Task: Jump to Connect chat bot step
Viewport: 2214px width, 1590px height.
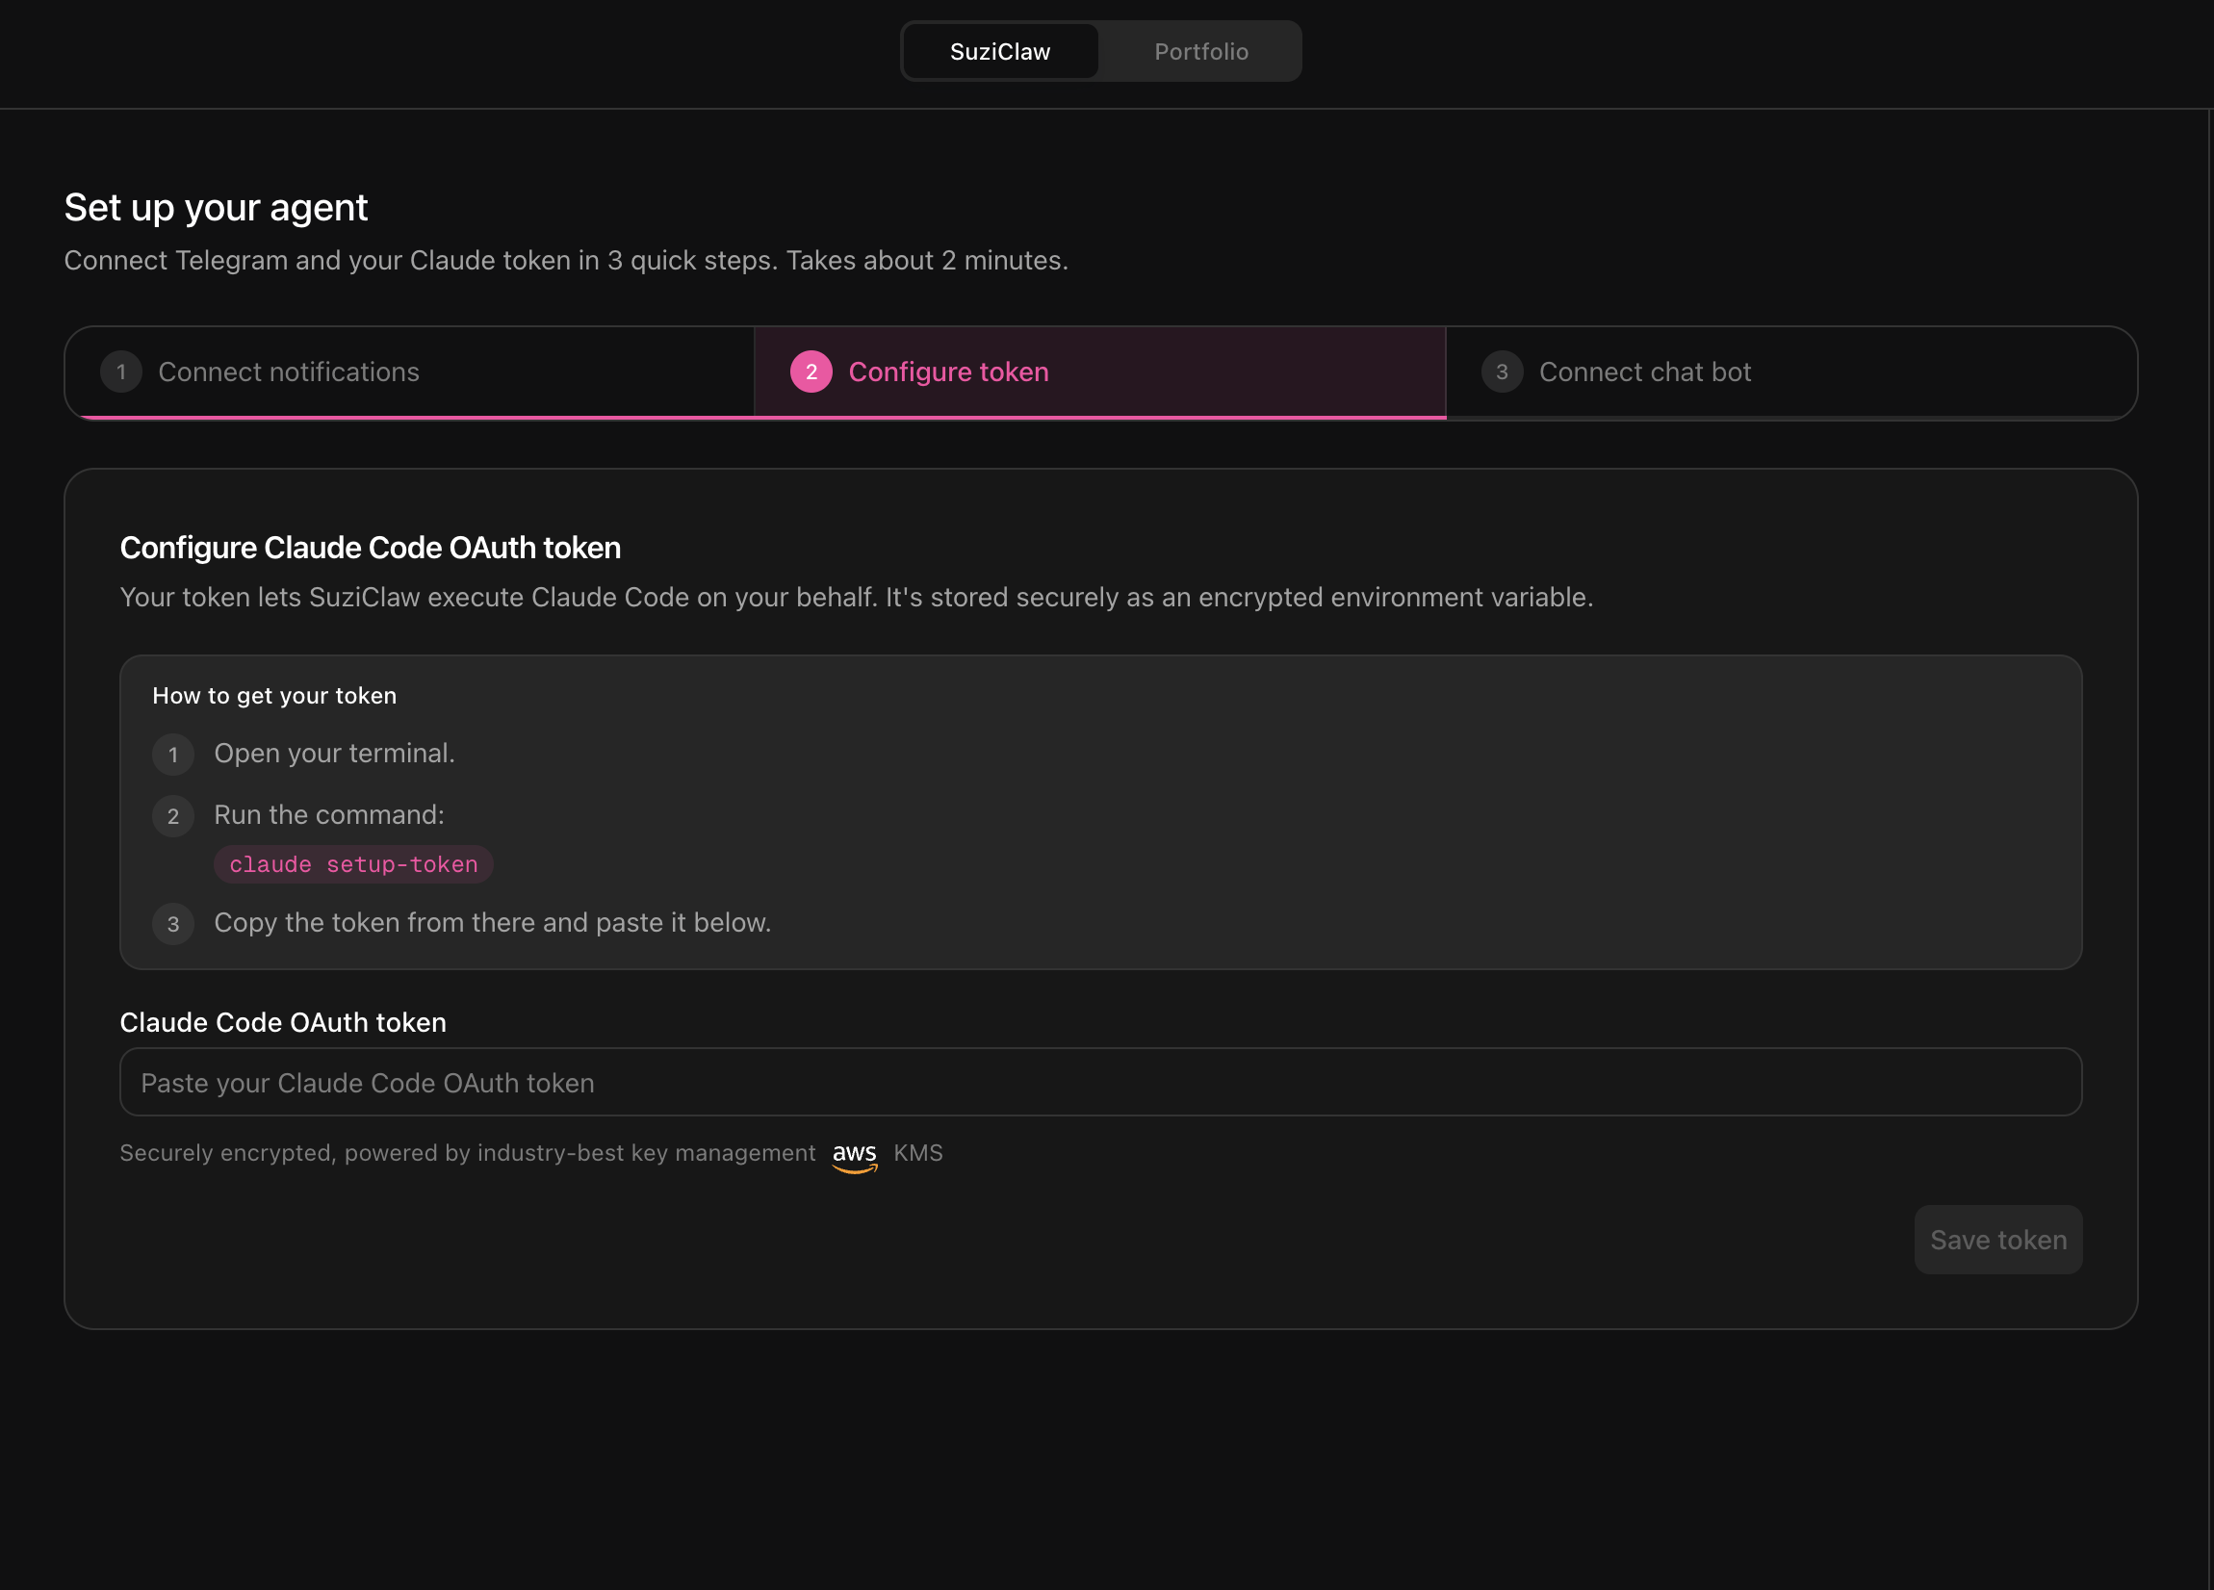Action: point(1644,372)
